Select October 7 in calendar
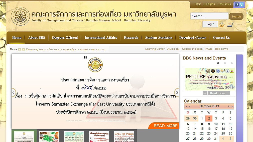 point(195,124)
